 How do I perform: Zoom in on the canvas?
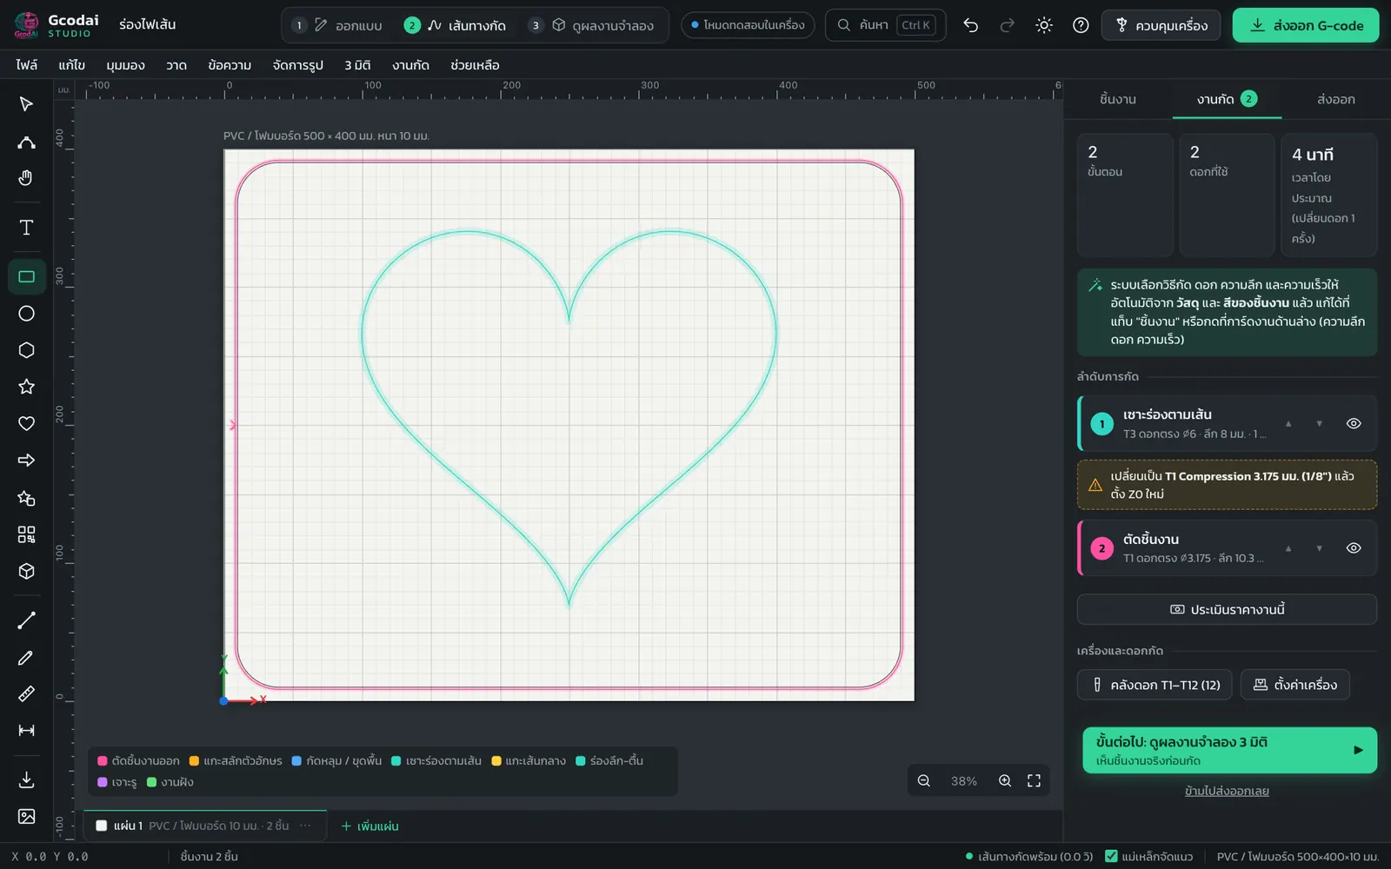1005,781
